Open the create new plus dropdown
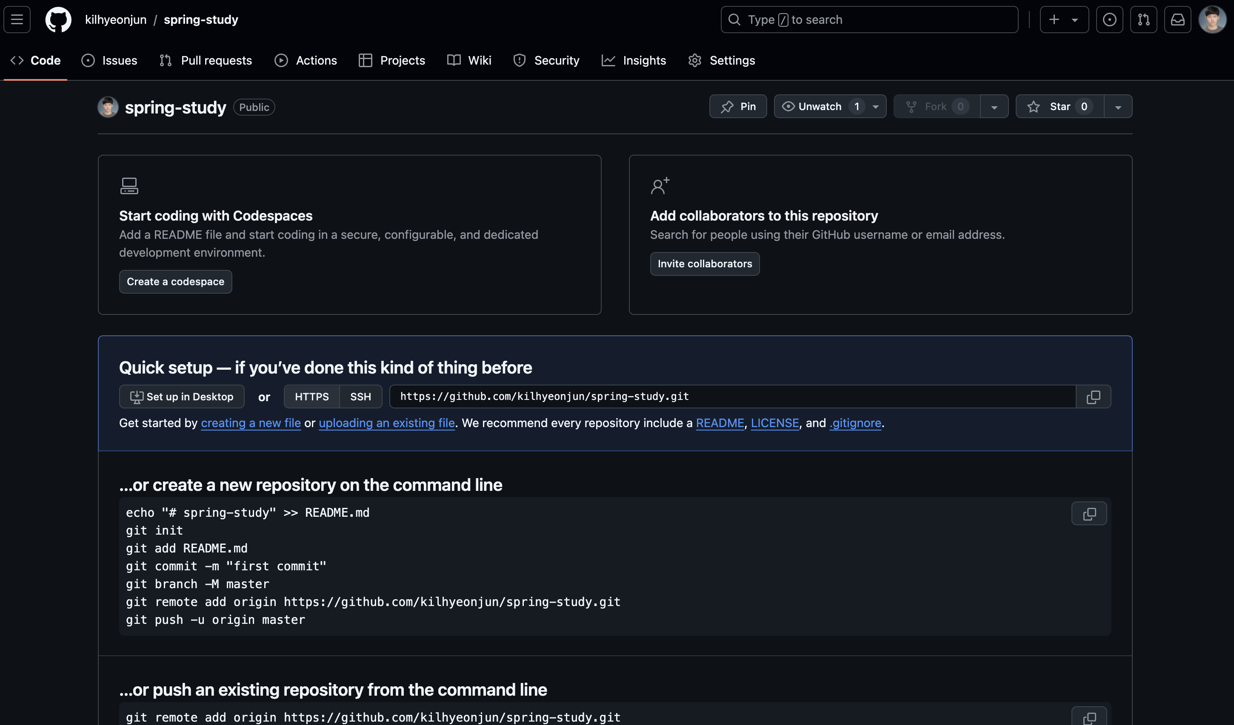1234x725 pixels. click(1064, 20)
